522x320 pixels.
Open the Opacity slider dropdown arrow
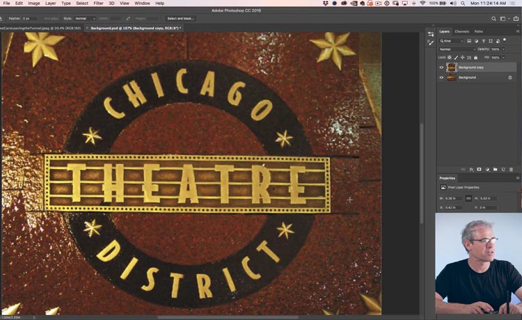pyautogui.click(x=505, y=49)
